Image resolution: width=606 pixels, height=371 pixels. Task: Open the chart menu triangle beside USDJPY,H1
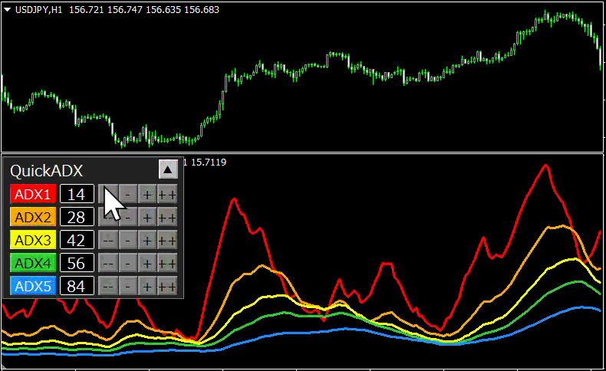coord(8,10)
